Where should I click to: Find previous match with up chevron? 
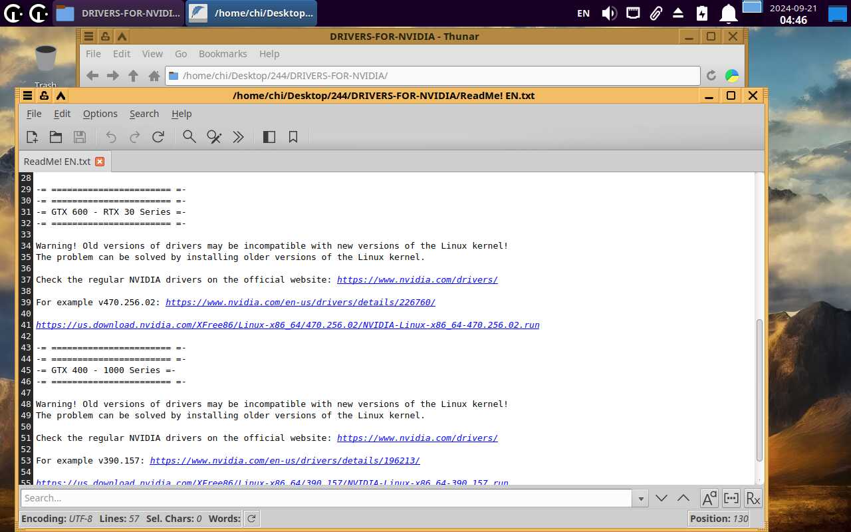click(683, 498)
